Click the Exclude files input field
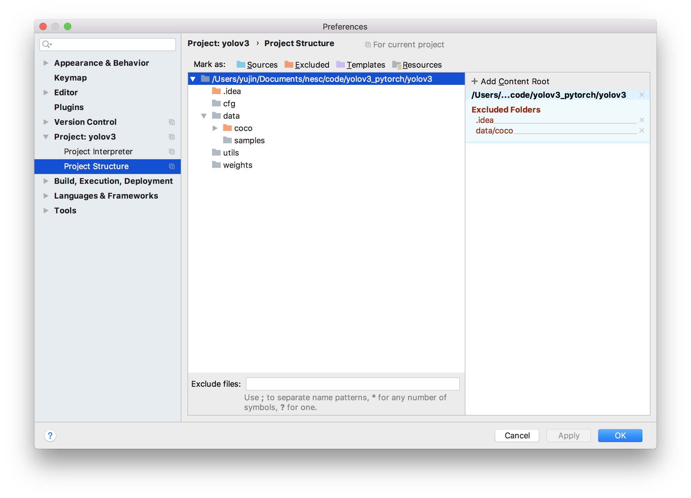 353,384
